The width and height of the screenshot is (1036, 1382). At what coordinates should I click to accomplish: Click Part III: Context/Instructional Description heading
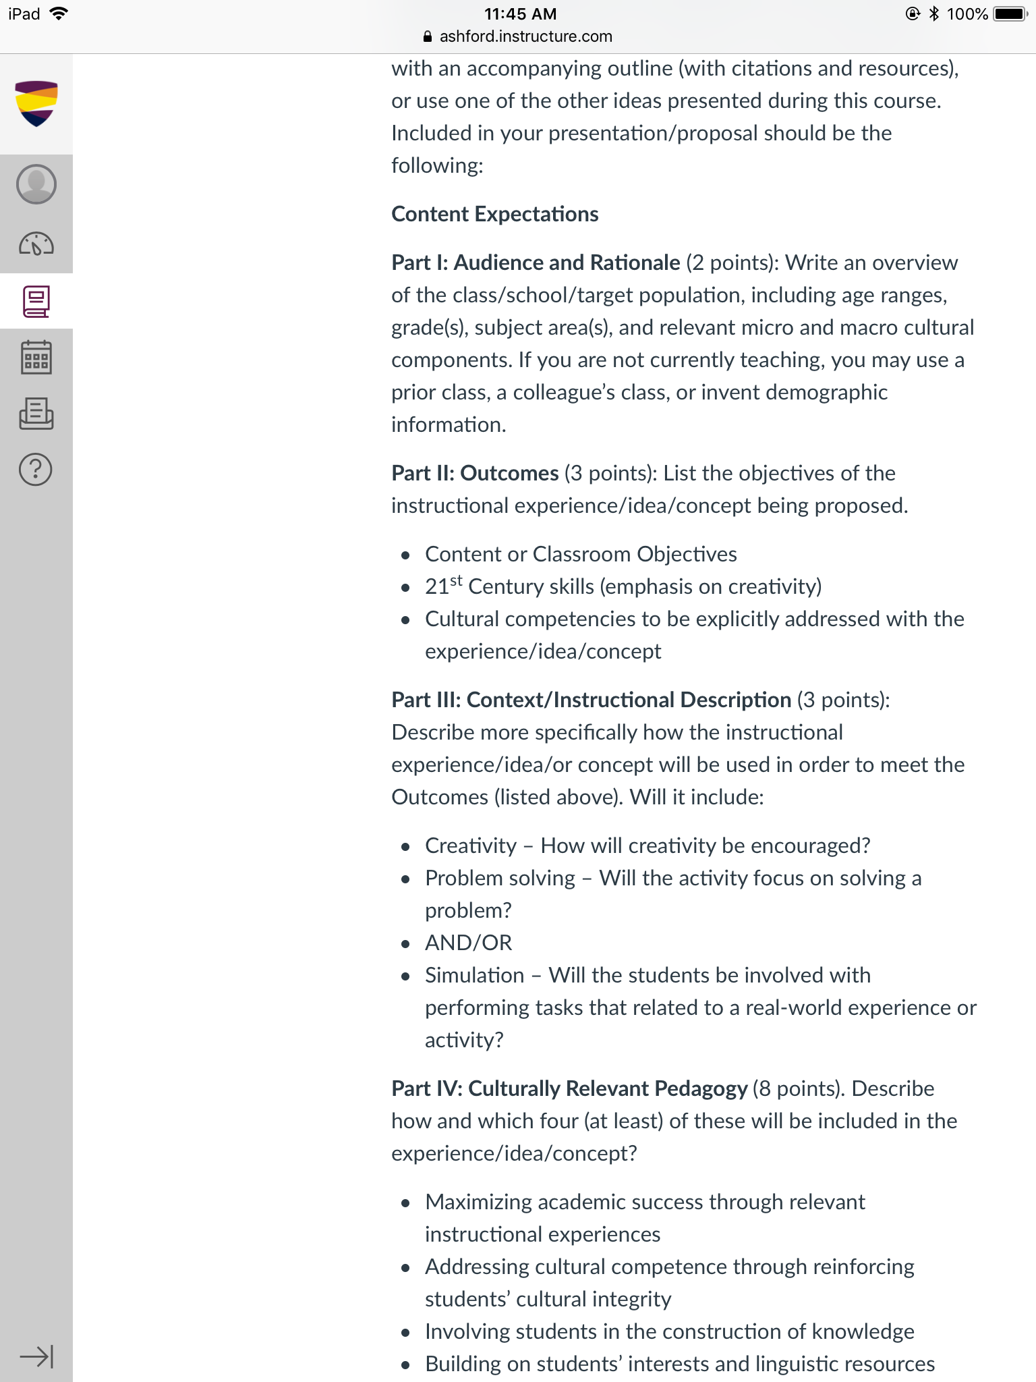[x=592, y=700]
